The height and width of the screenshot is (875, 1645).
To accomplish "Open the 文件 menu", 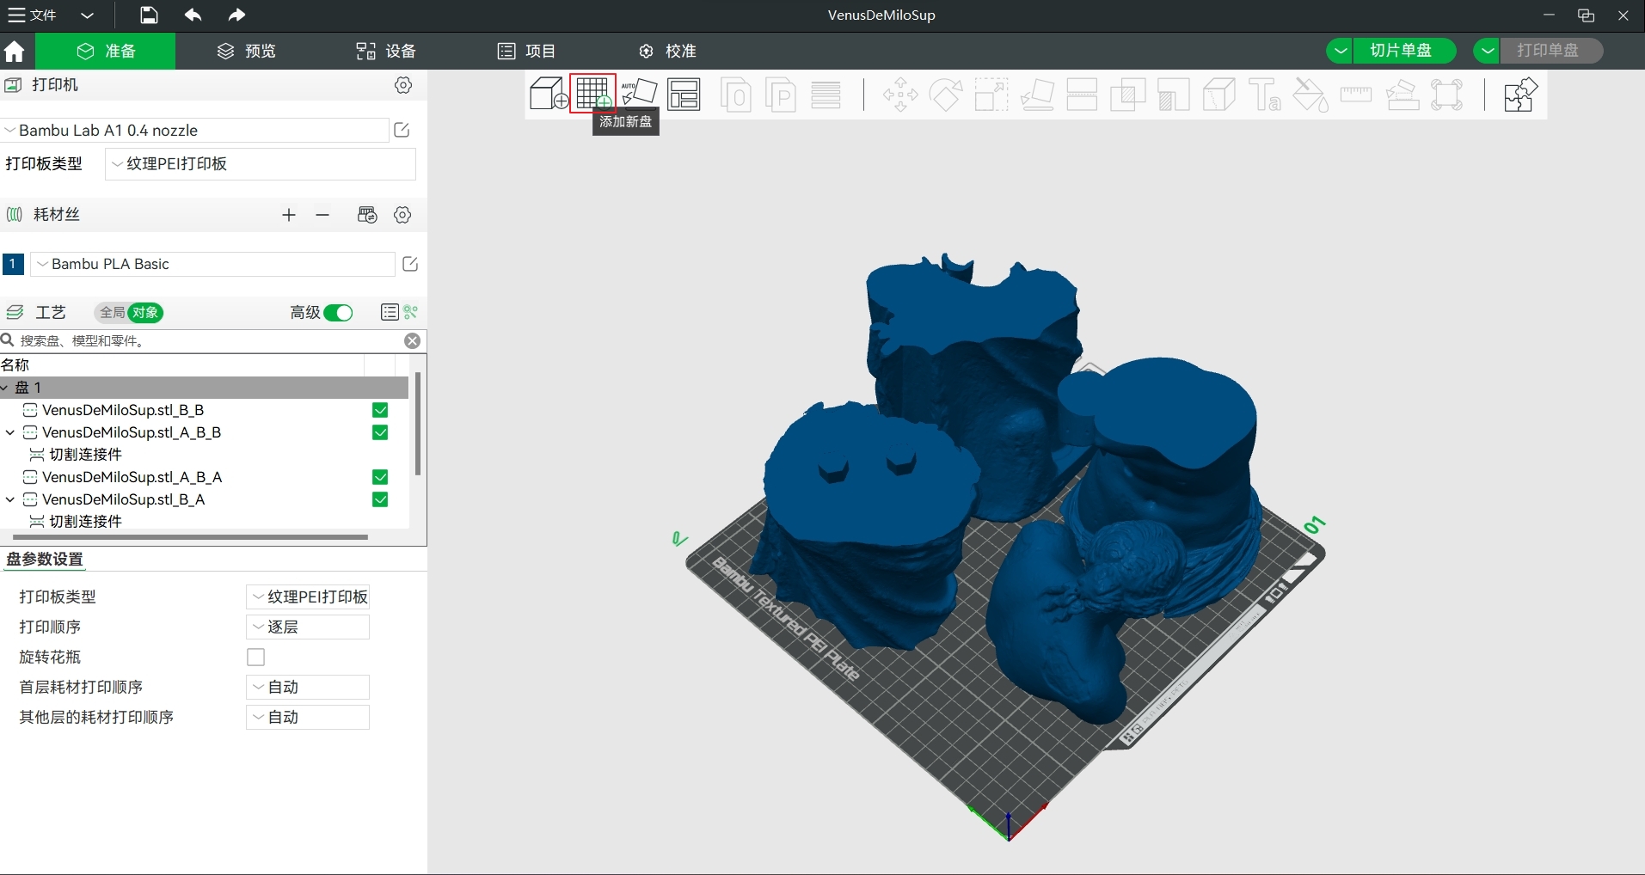I will click(33, 15).
